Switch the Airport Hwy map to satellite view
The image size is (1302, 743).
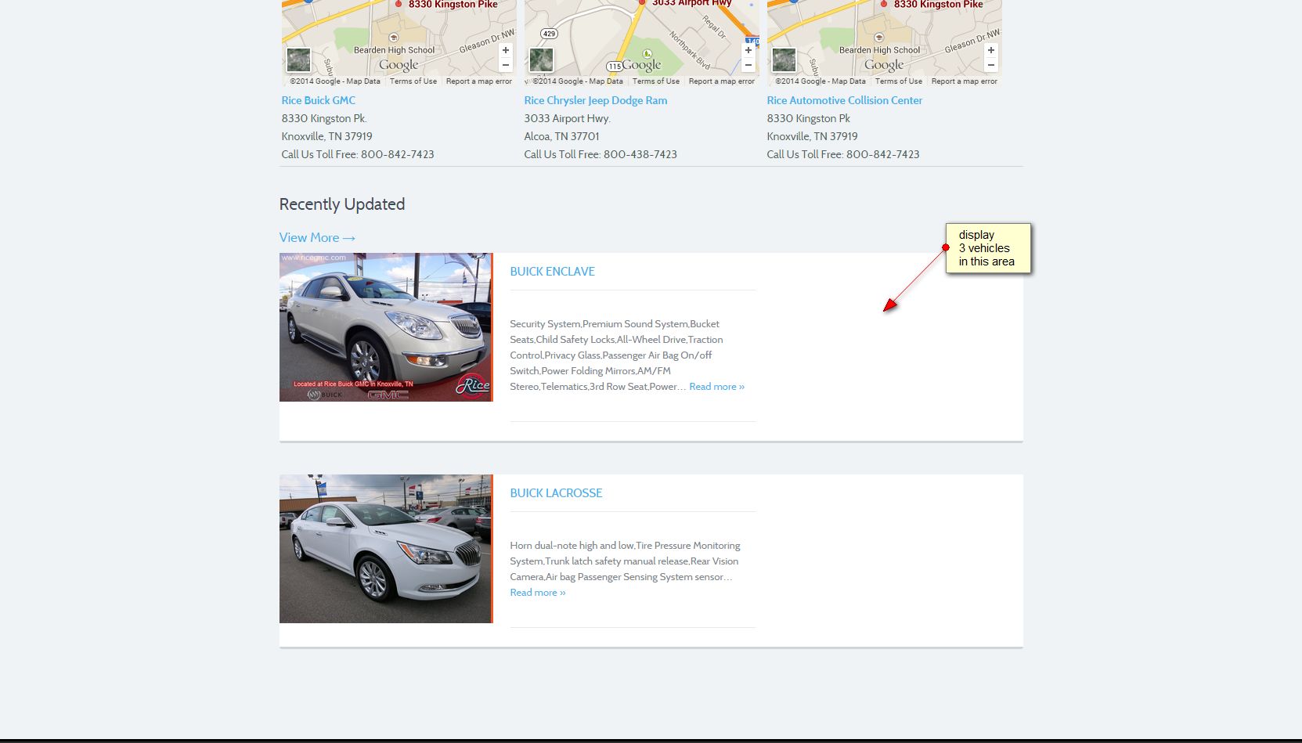[x=541, y=60]
